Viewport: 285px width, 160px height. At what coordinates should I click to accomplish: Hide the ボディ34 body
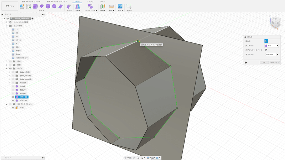click(13, 97)
